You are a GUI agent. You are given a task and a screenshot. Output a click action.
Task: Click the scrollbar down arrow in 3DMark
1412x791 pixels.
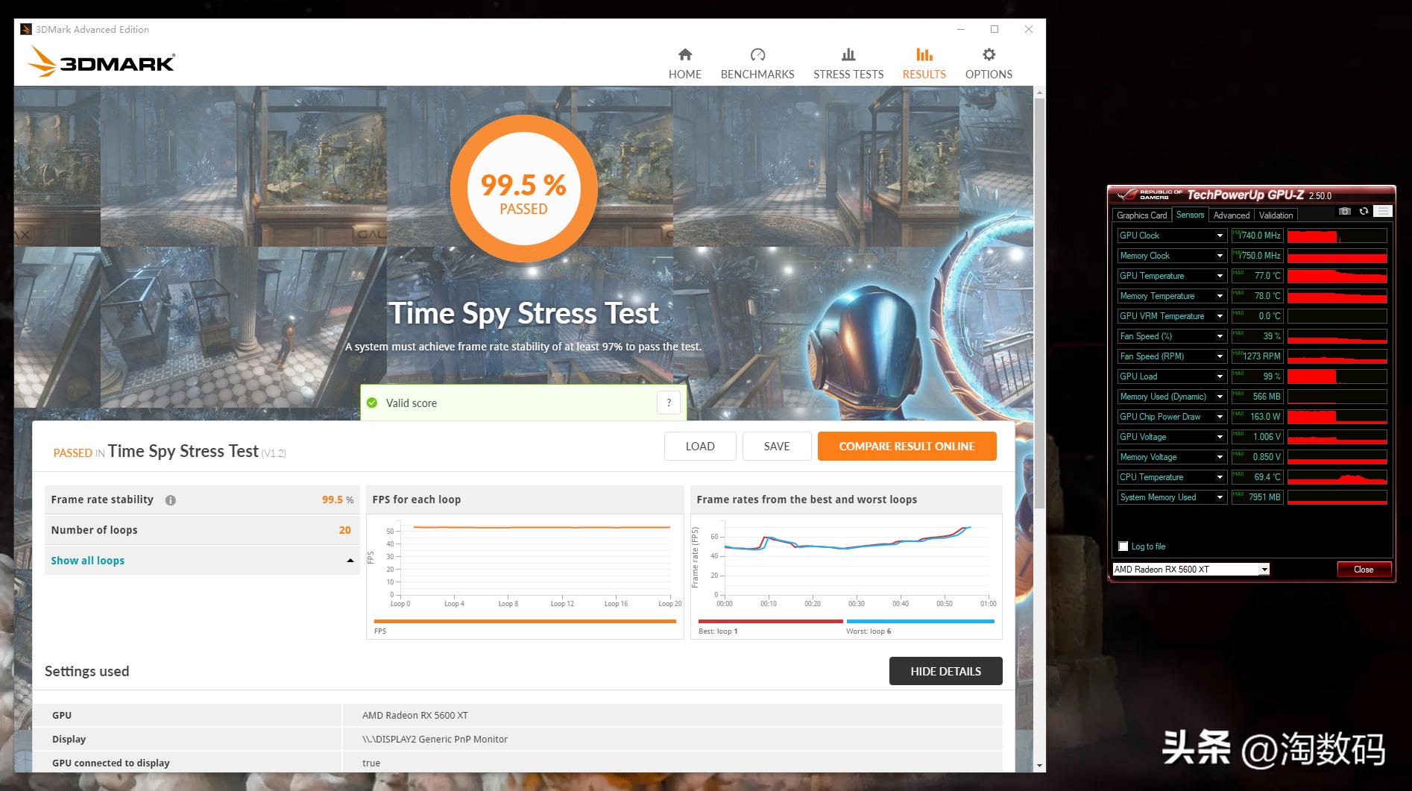(1039, 766)
